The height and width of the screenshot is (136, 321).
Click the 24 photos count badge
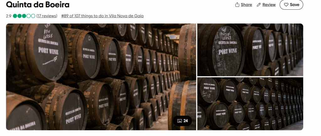pyautogui.click(x=182, y=121)
